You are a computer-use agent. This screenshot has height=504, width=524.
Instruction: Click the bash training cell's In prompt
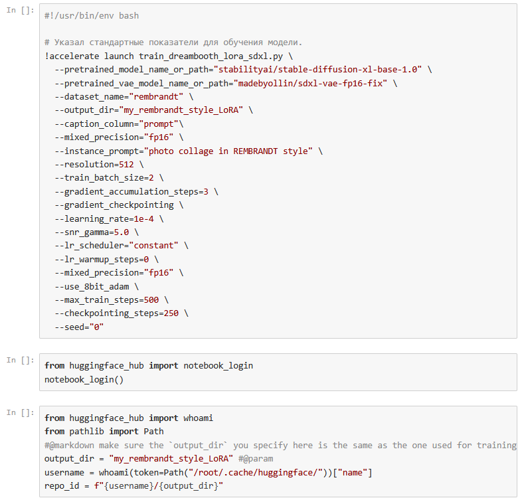point(20,11)
